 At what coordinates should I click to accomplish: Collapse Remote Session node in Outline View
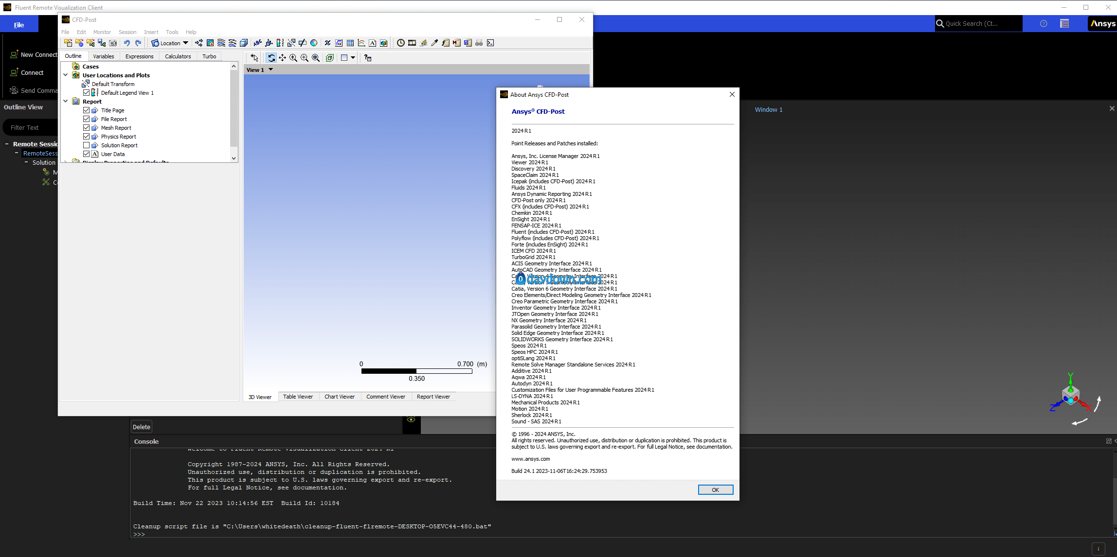7,144
